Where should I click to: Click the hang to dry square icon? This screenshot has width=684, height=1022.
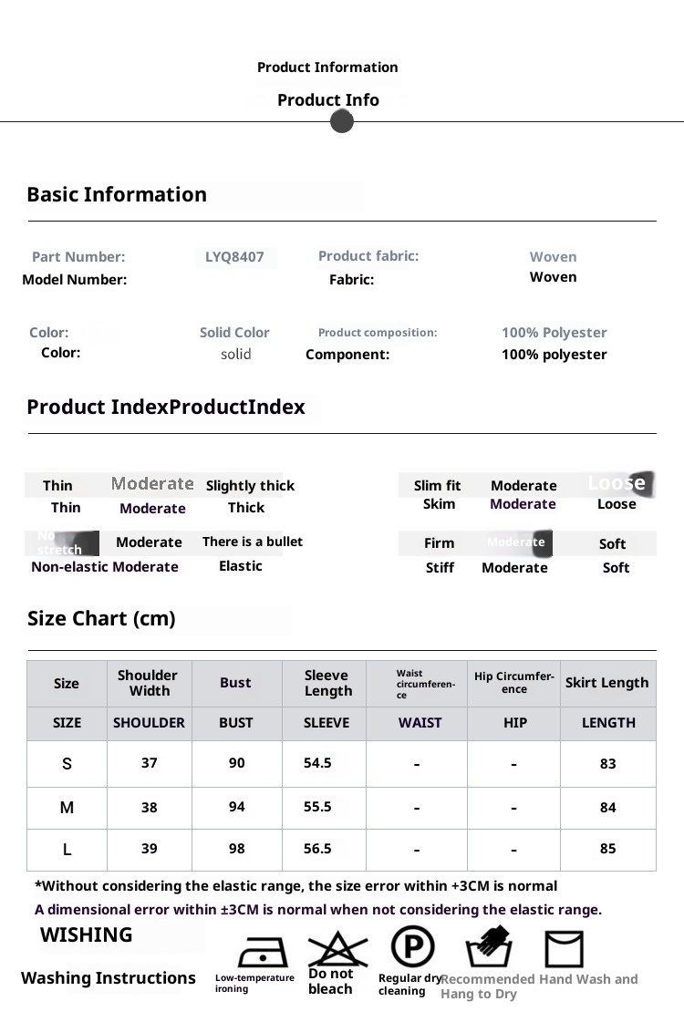[564, 949]
